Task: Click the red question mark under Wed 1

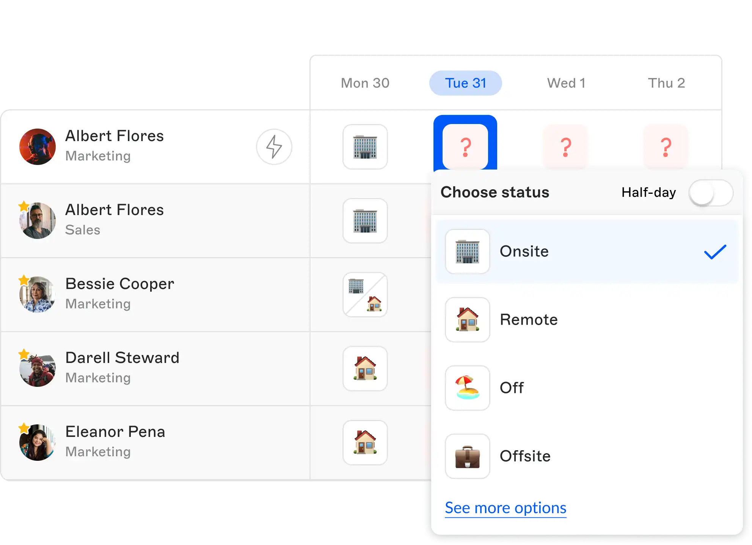Action: 566,147
